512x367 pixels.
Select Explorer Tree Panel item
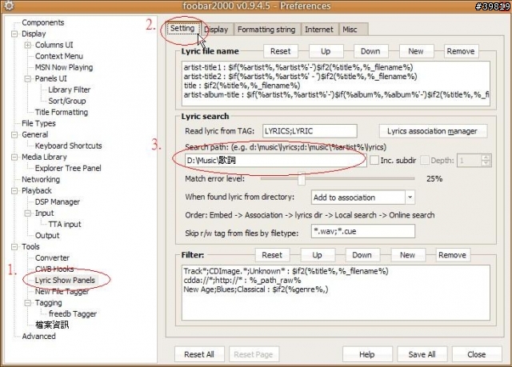point(68,169)
